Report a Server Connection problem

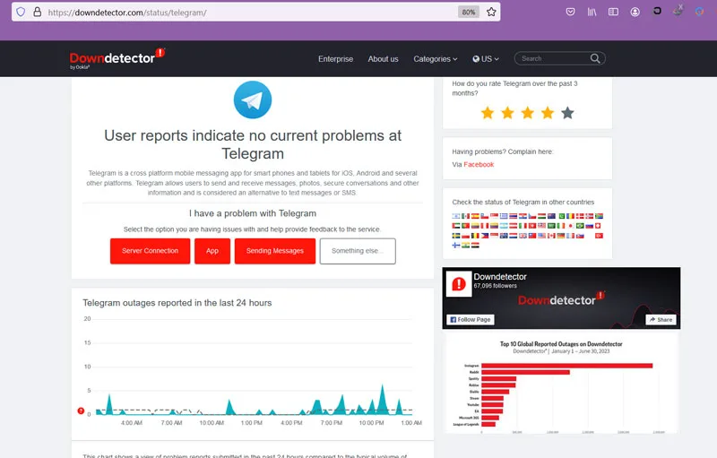pyautogui.click(x=150, y=251)
